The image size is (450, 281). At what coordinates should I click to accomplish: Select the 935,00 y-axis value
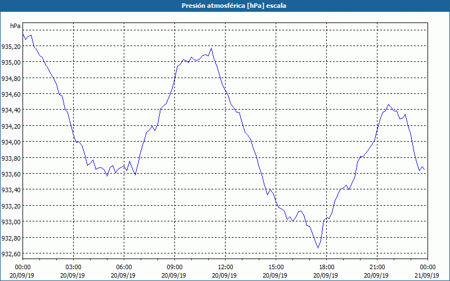11,62
